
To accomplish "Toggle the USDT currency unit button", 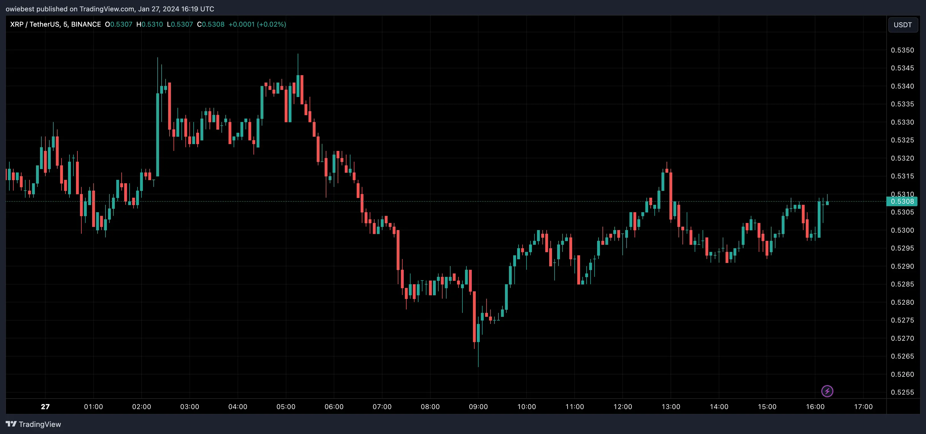I will tap(903, 24).
